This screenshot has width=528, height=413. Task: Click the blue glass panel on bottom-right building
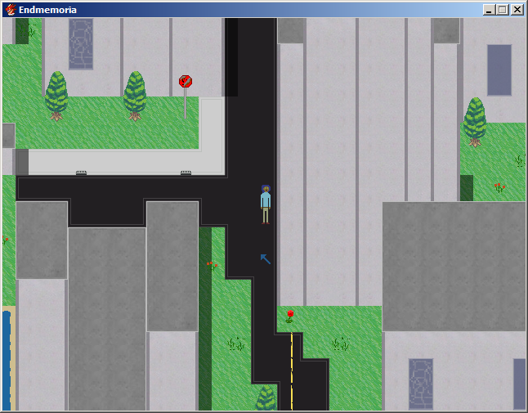421,383
